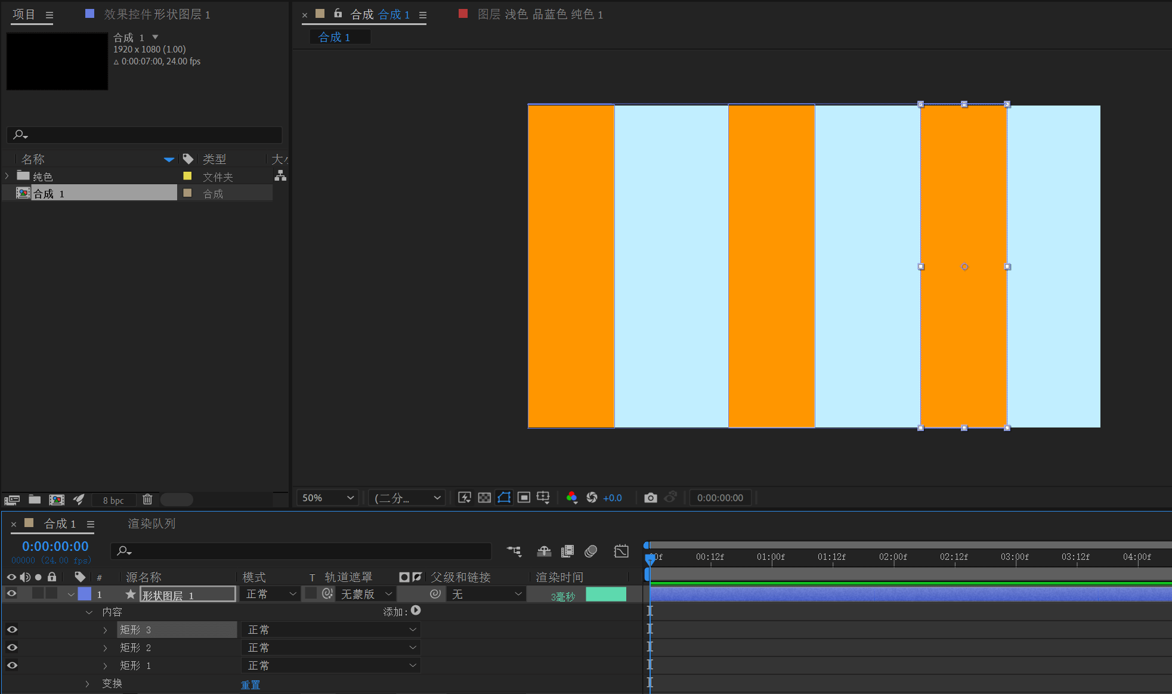Image resolution: width=1172 pixels, height=694 pixels.
Task: Toggle preserve transparency box for 形状图层 1
Action: (x=311, y=593)
